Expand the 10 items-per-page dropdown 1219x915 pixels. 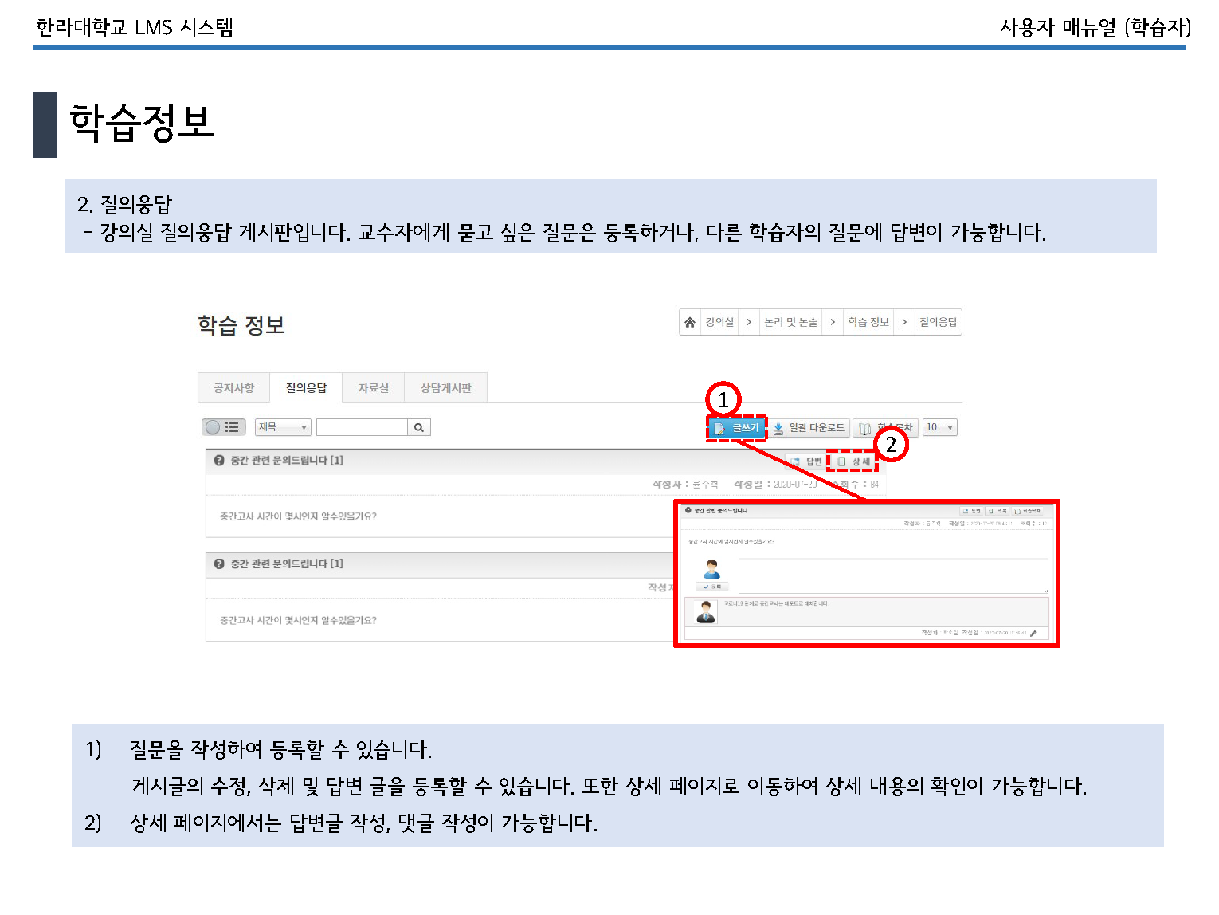[940, 428]
